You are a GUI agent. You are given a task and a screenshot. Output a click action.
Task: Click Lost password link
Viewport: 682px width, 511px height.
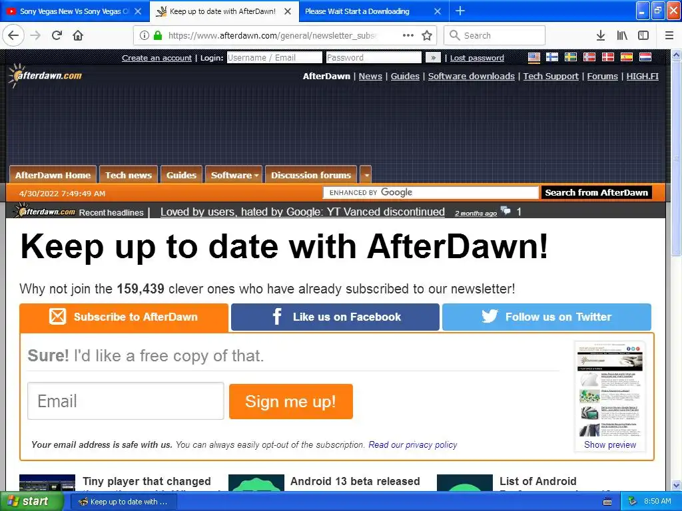[477, 58]
